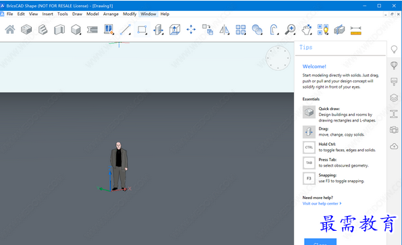This screenshot has height=245, width=402.
Task: Click the 'Need more help?' text
Action: [x=318, y=198]
